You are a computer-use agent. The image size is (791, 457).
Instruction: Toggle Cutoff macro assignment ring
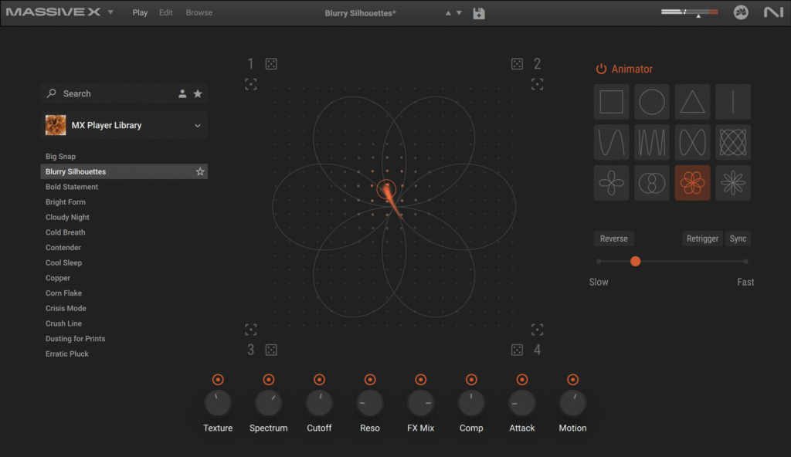pyautogui.click(x=319, y=379)
